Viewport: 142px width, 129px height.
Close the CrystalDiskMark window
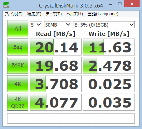tap(132, 4)
